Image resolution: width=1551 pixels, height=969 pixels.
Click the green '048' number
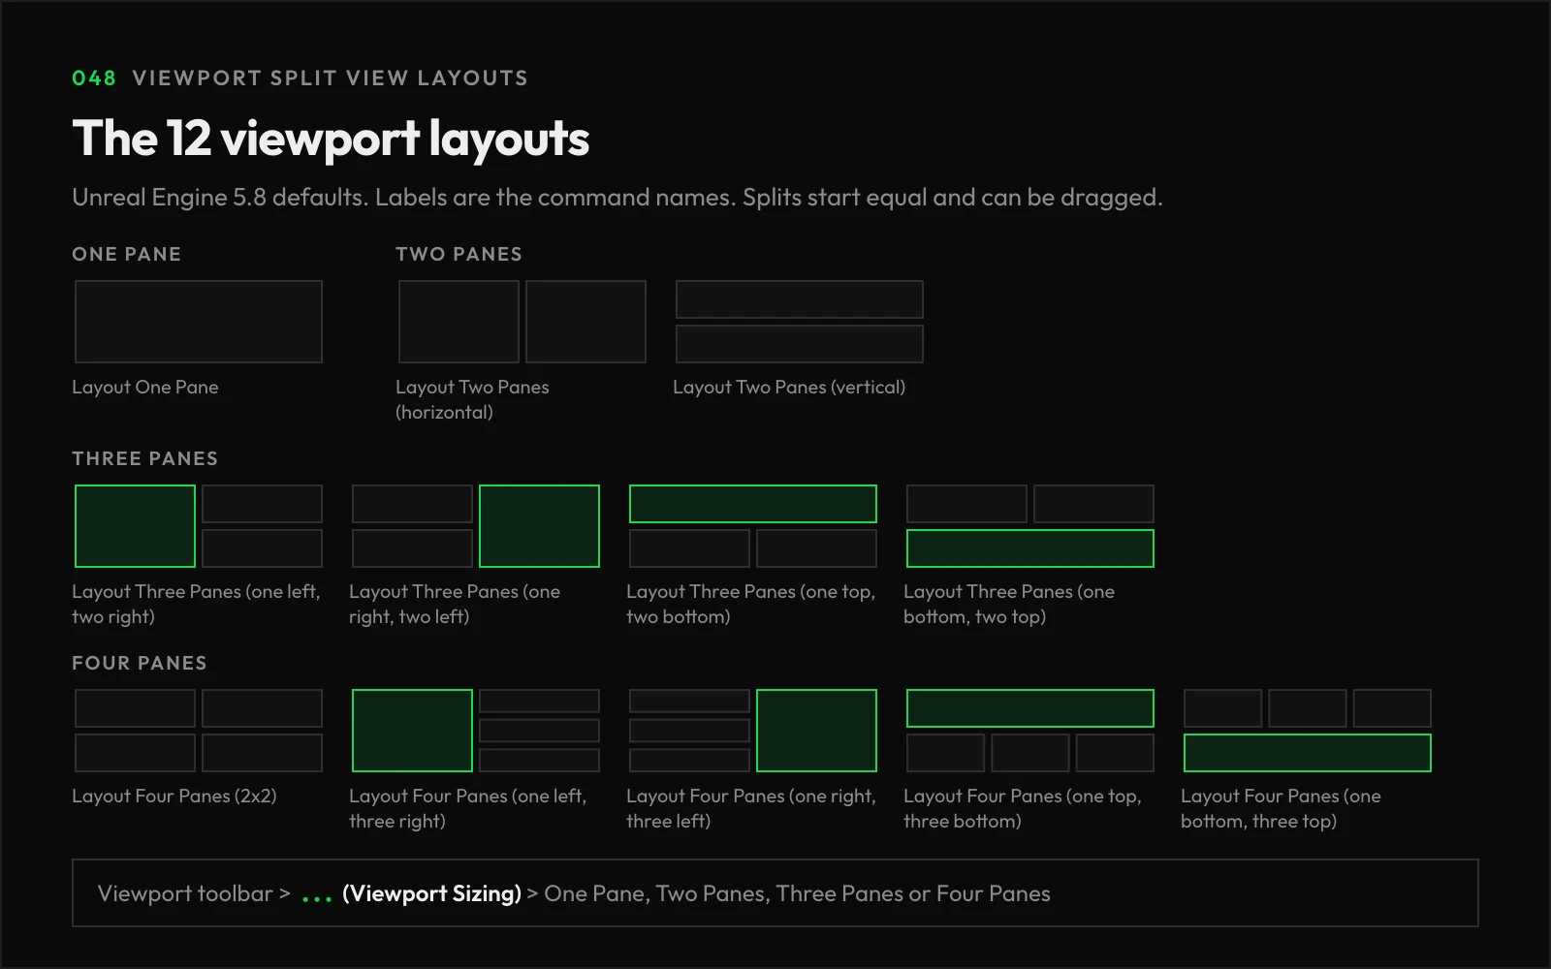point(94,78)
